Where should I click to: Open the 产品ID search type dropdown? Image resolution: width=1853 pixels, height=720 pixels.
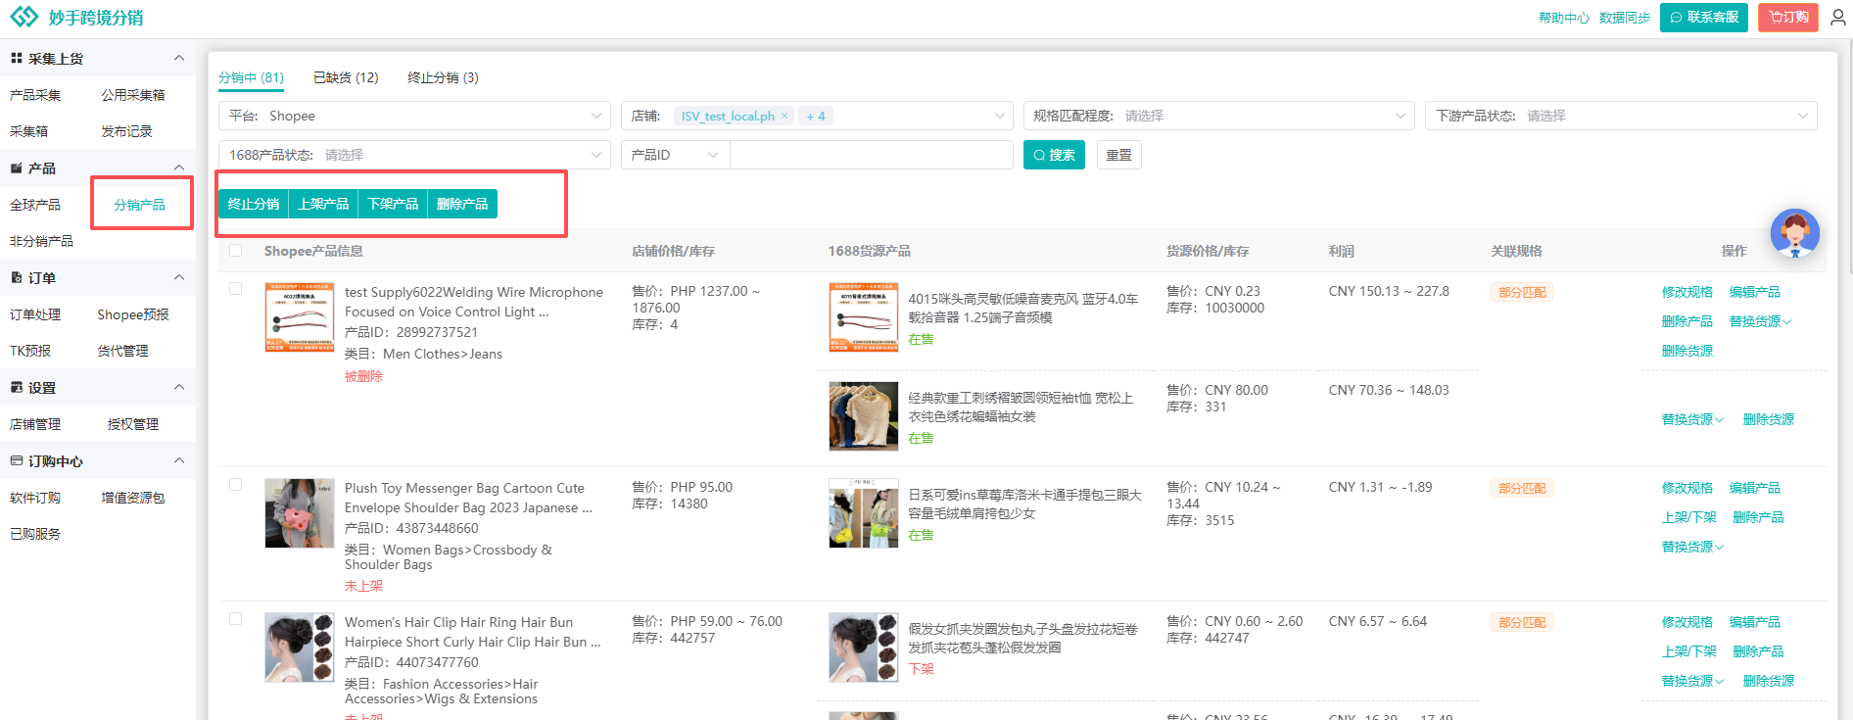(676, 155)
